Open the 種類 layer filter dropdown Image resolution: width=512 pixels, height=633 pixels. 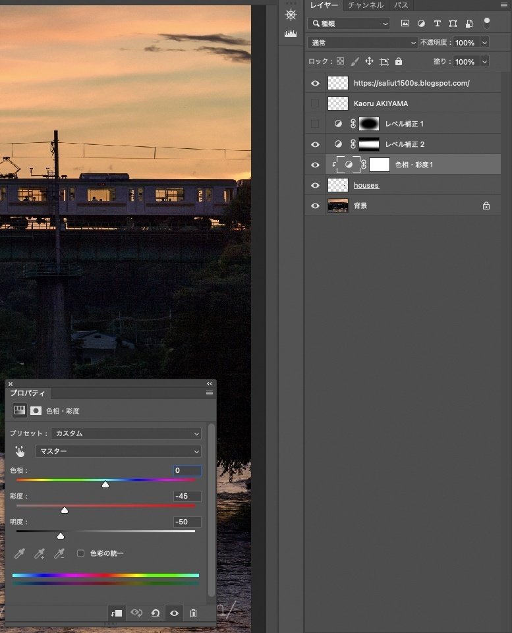click(x=349, y=24)
